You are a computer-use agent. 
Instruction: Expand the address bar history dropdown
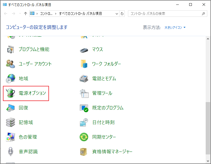pos(117,14)
